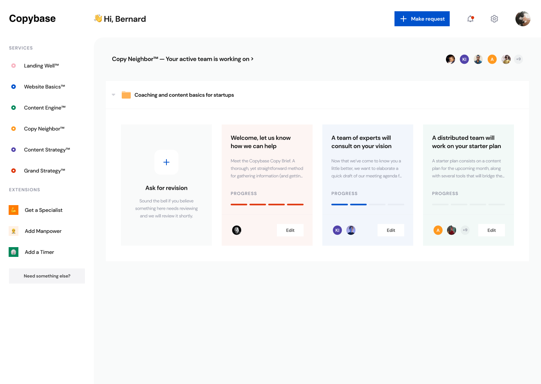Viewport: 541px width, 384px height.
Task: Click the Get a Specialist flexed-arm icon
Action: (x=14, y=210)
